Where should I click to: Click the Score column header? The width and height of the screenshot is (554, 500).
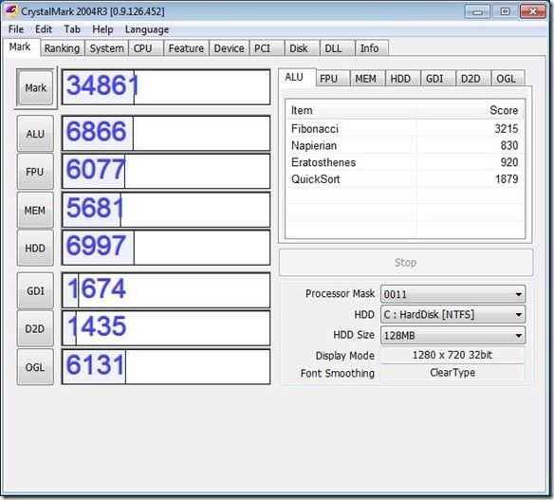(x=471, y=110)
